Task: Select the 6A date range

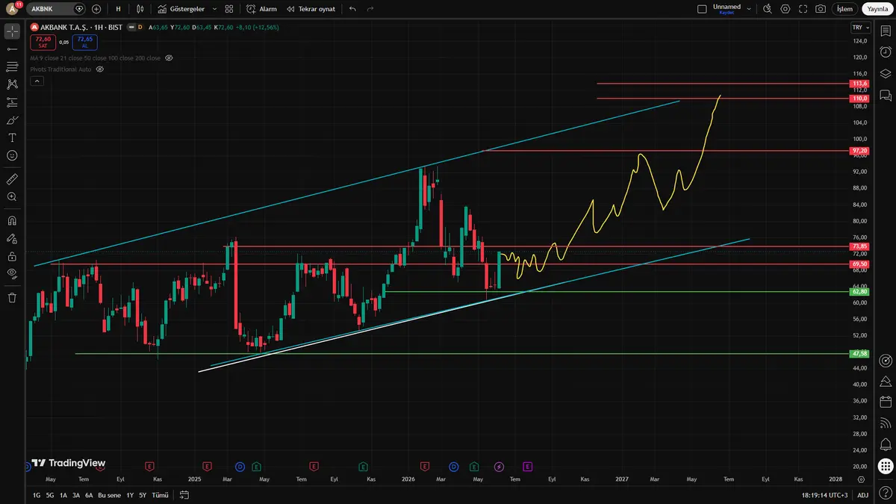Action: coord(89,495)
